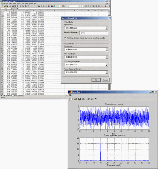Image resolution: width=158 pixels, height=169 pixels.
Task: Close the Spectral Analysis dialog
Action: 109,18
